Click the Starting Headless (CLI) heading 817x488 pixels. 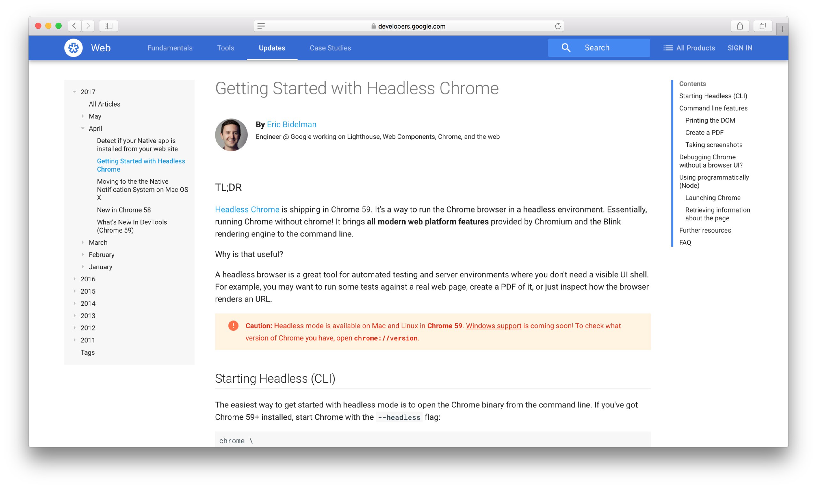click(x=275, y=379)
